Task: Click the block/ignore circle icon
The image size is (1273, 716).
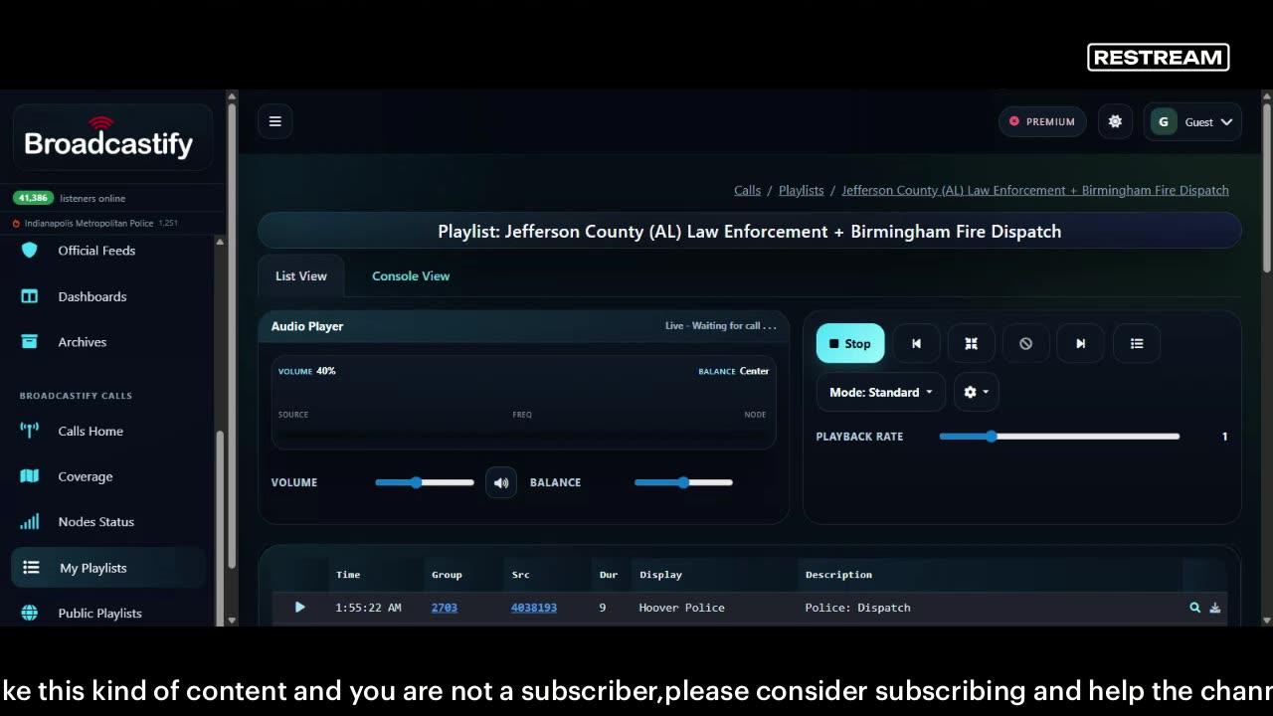Action: 1025,343
